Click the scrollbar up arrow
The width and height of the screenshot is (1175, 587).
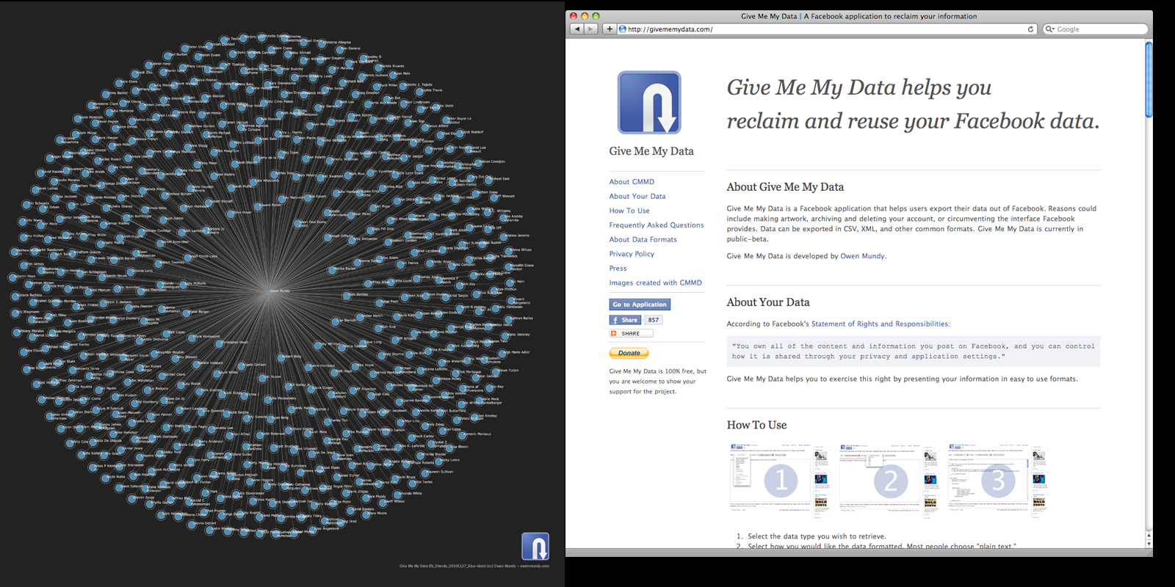coord(1149,536)
